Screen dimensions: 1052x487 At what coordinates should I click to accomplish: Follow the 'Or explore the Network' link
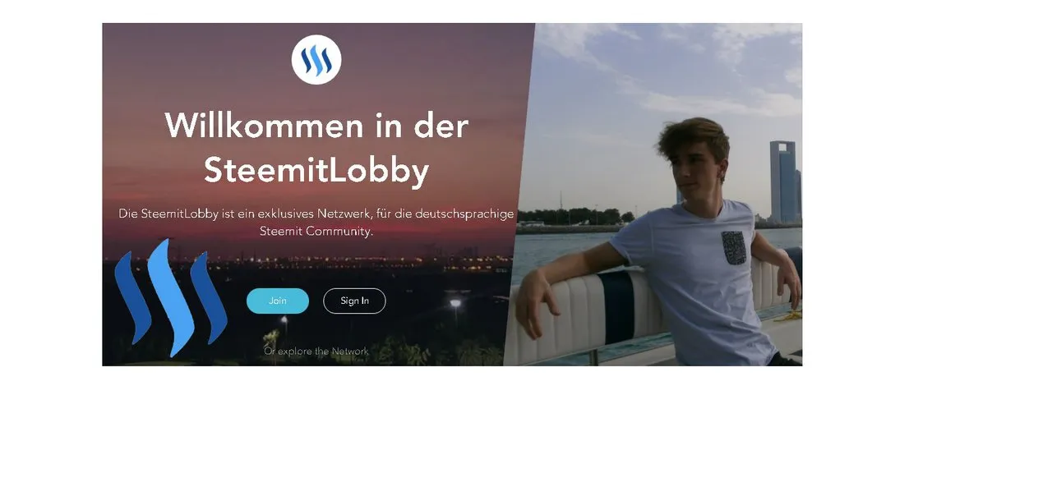pos(316,351)
